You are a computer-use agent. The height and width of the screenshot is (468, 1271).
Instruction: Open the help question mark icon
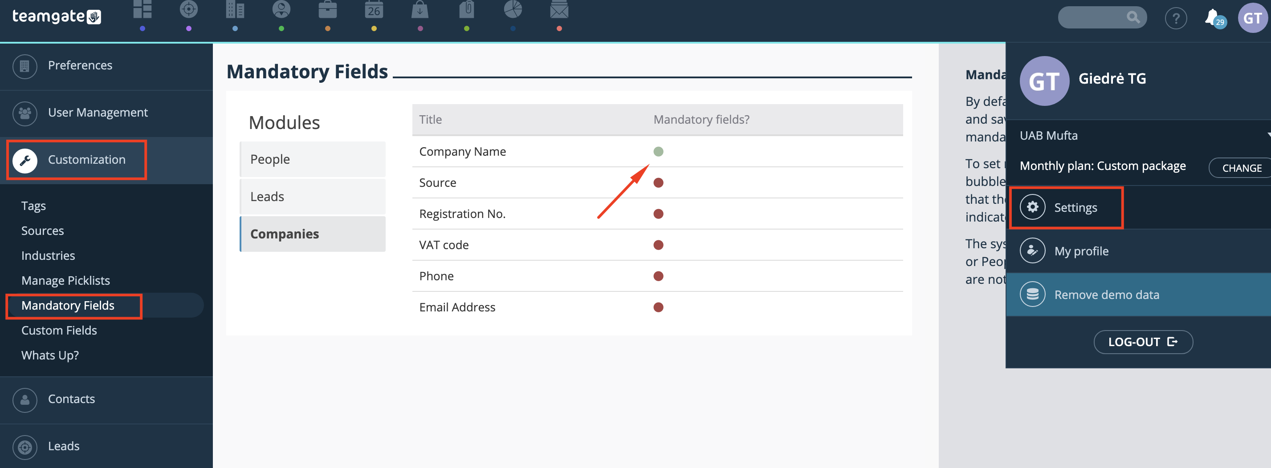tap(1176, 19)
